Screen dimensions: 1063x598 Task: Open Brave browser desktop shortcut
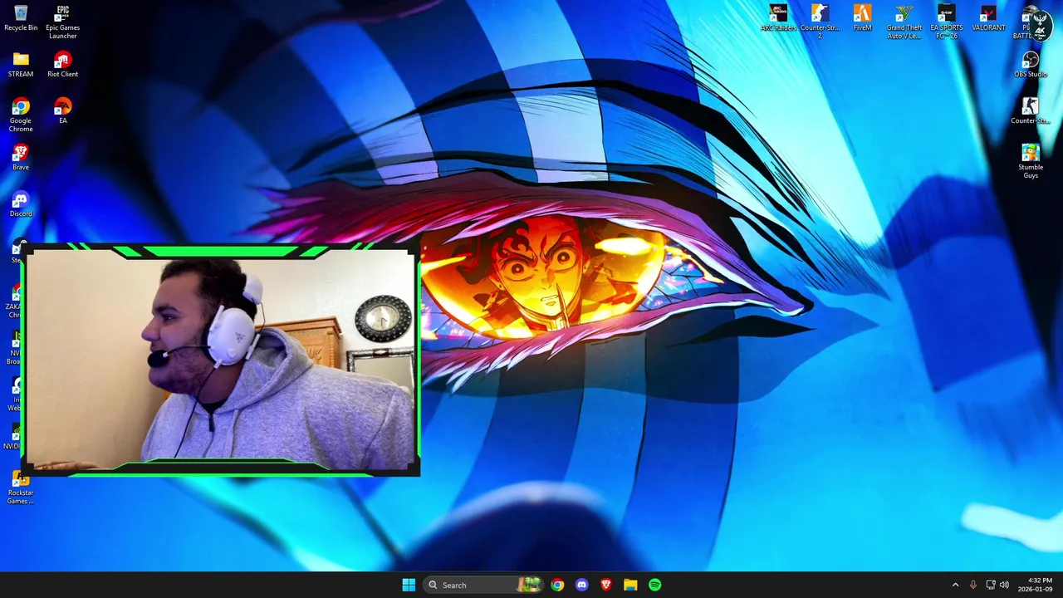pos(21,158)
